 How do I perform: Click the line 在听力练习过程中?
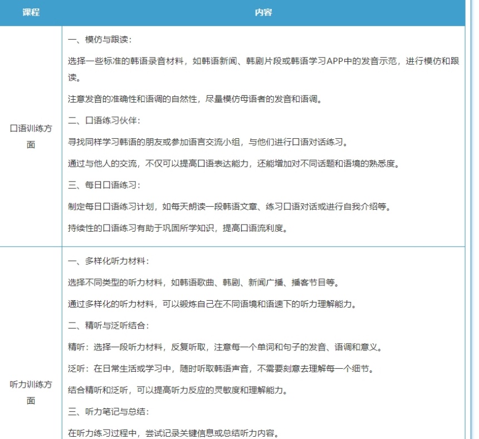pyautogui.click(x=174, y=433)
